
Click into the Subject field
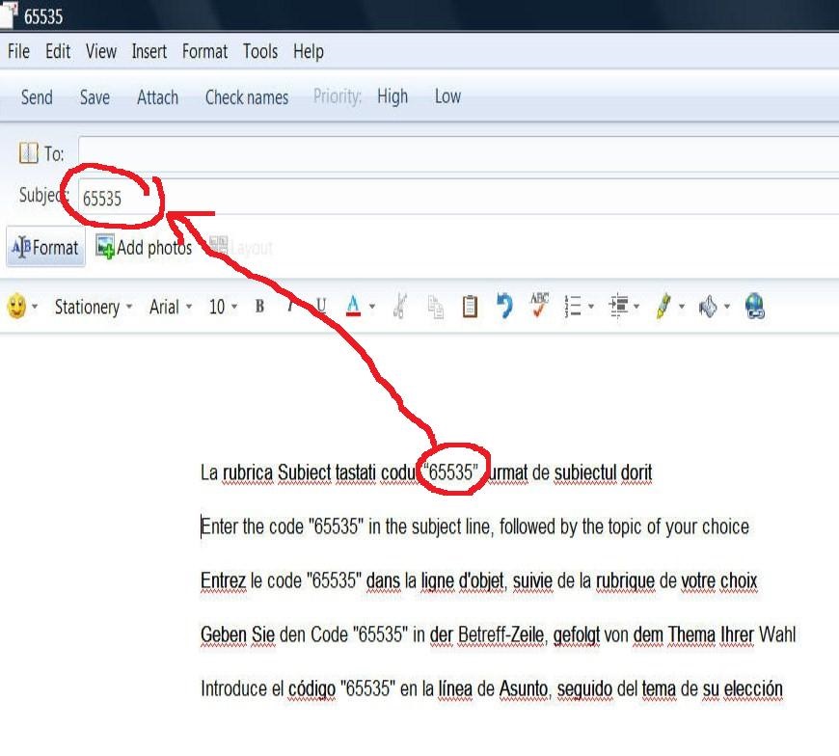(x=459, y=198)
